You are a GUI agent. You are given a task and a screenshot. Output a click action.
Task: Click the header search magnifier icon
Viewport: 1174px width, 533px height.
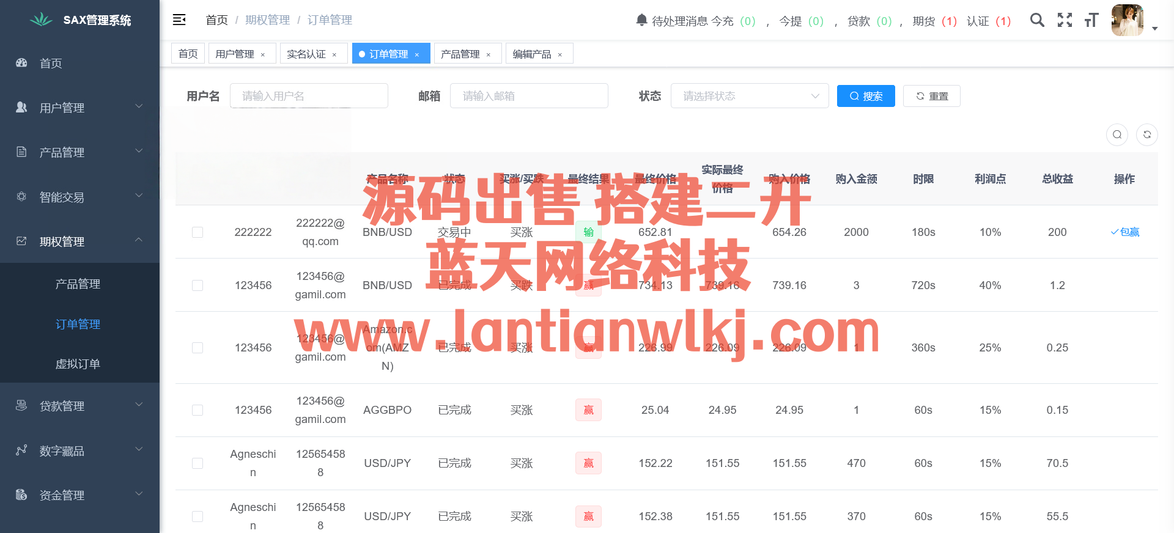[1036, 20]
